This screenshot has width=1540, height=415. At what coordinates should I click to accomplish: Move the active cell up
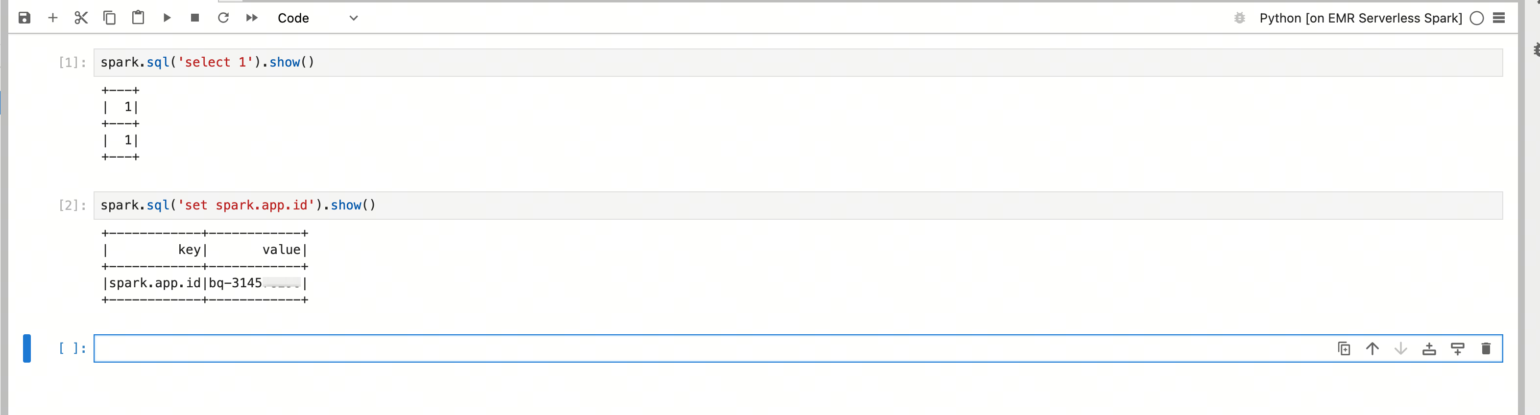click(x=1372, y=349)
